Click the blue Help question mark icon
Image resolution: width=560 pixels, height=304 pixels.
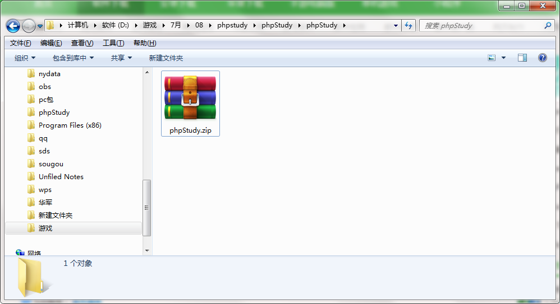click(x=542, y=58)
